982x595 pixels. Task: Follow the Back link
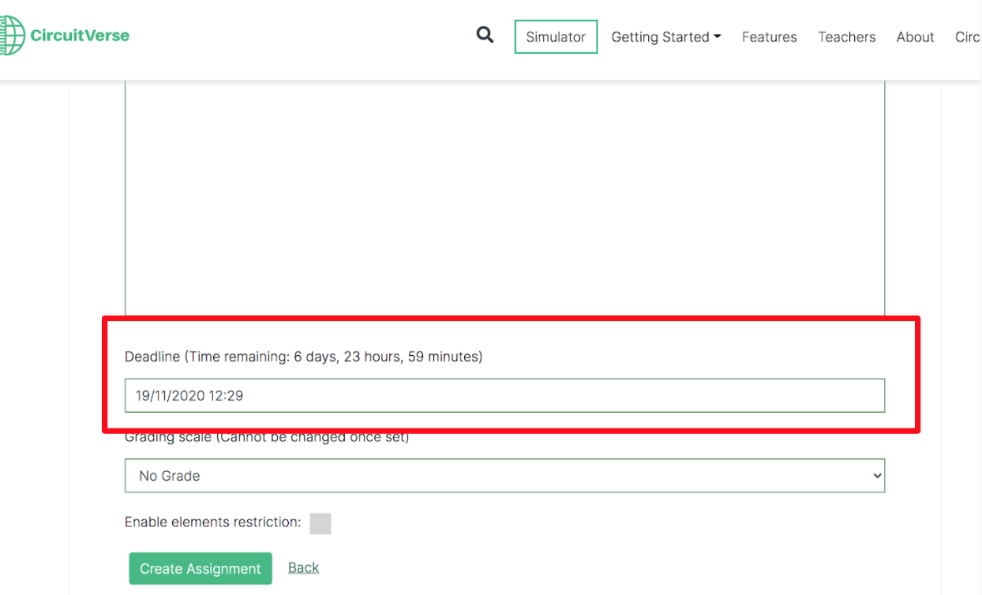(303, 568)
